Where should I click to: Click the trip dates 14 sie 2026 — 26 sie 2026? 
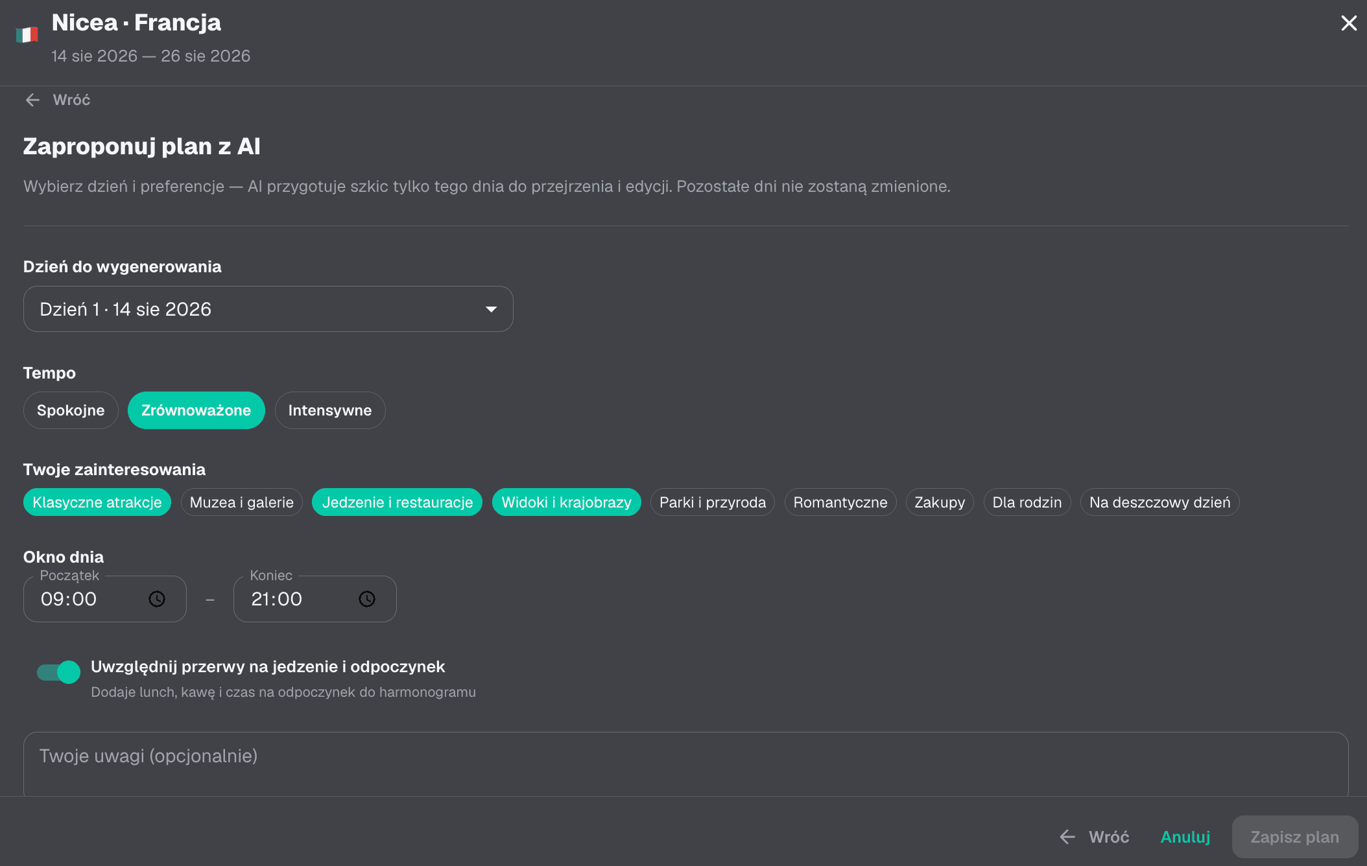(x=151, y=56)
